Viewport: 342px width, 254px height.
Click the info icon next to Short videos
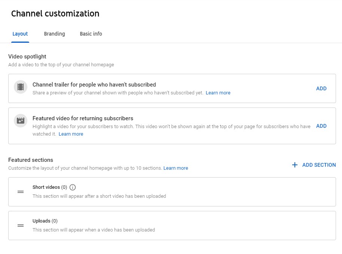[x=73, y=187]
